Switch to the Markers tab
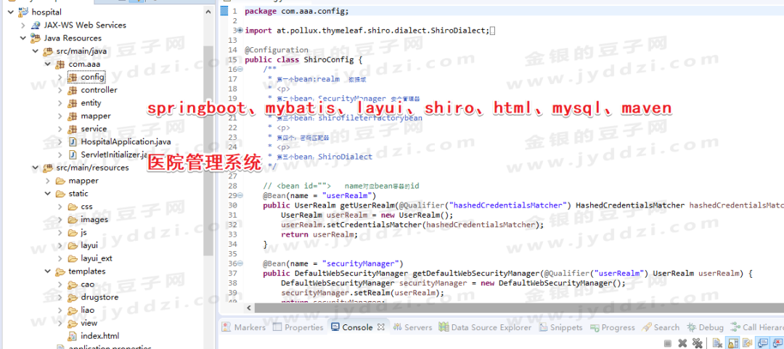This screenshot has width=784, height=349. (x=243, y=327)
